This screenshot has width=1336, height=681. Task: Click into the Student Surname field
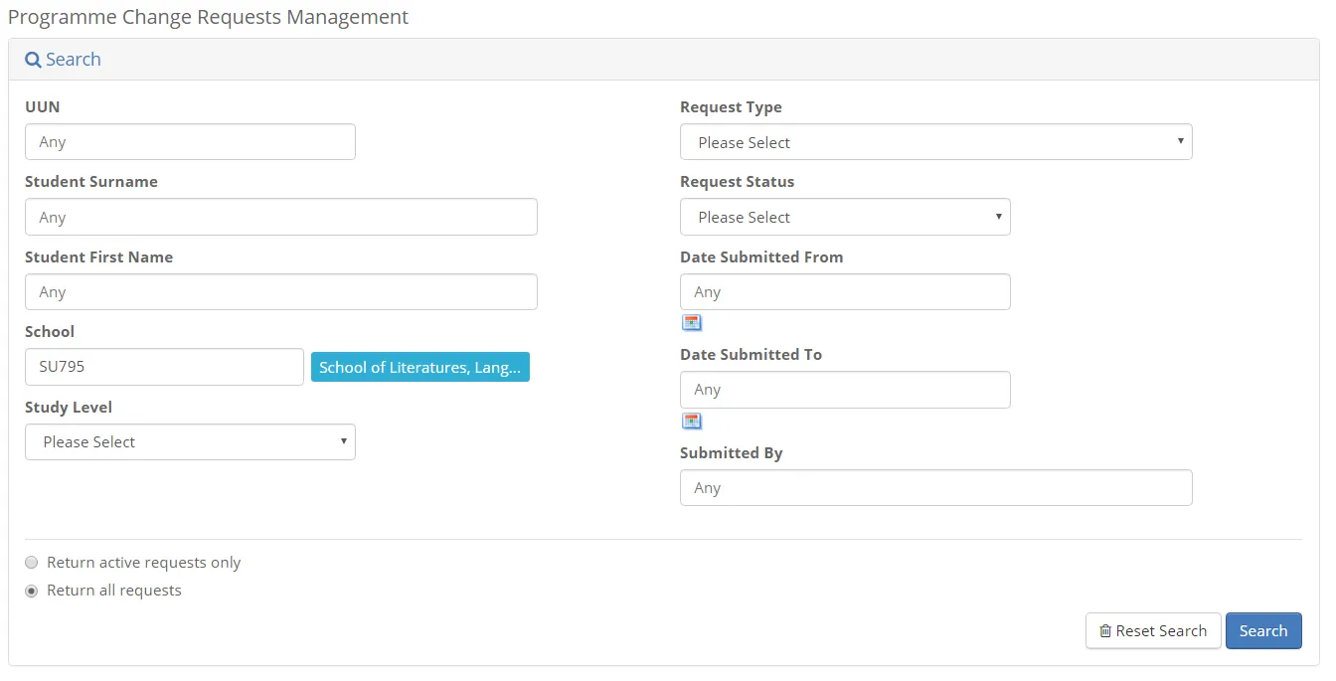pos(281,217)
